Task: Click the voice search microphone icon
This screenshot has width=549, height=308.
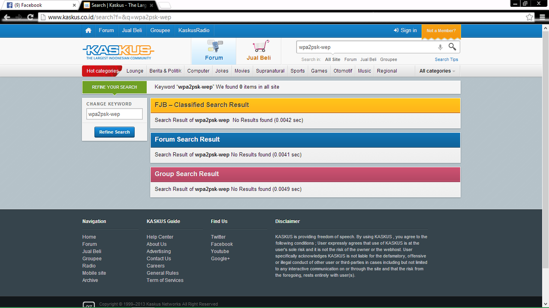Action: tap(440, 47)
